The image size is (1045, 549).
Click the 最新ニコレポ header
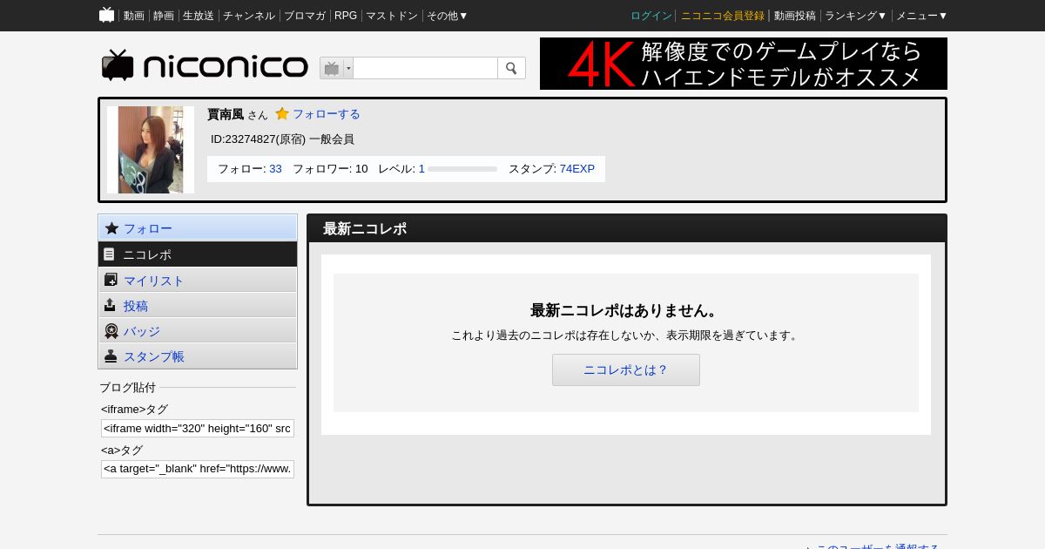tap(365, 228)
